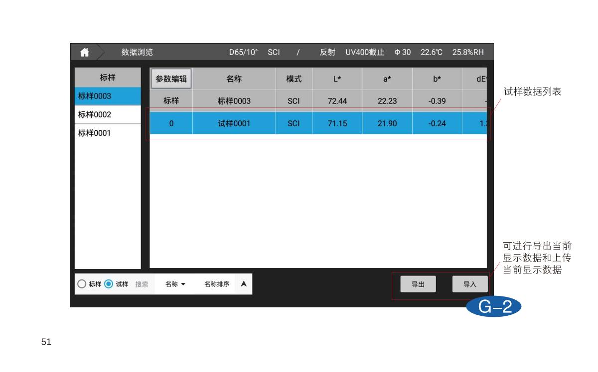Click the 模式 column header

click(294, 79)
